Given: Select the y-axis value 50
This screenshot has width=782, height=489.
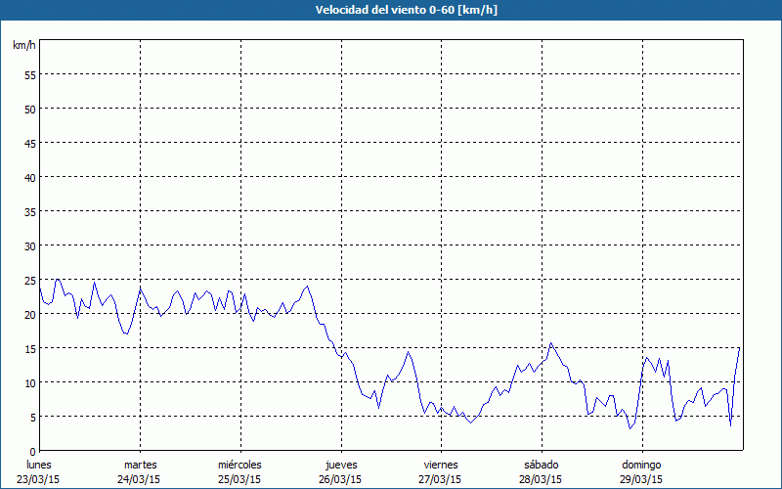Looking at the screenshot, I should coord(29,109).
